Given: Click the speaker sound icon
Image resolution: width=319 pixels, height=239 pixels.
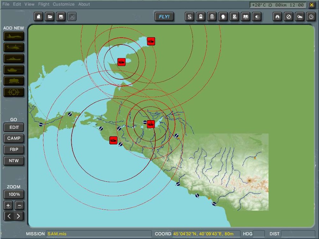Looking at the screenshot, I should pyautogui.click(x=256, y=17).
